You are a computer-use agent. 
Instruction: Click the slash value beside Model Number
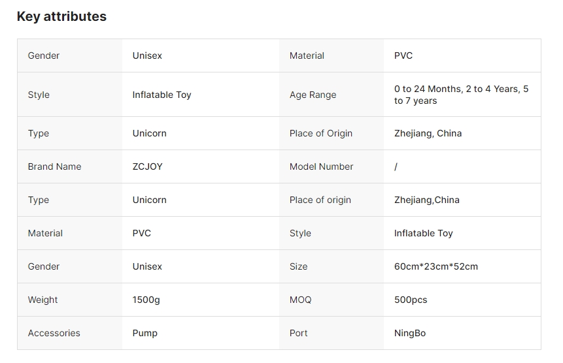(396, 166)
